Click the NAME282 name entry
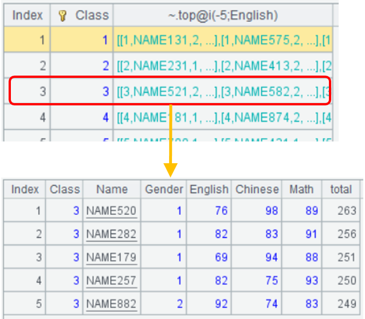This screenshot has height=319, width=365. coord(112,234)
